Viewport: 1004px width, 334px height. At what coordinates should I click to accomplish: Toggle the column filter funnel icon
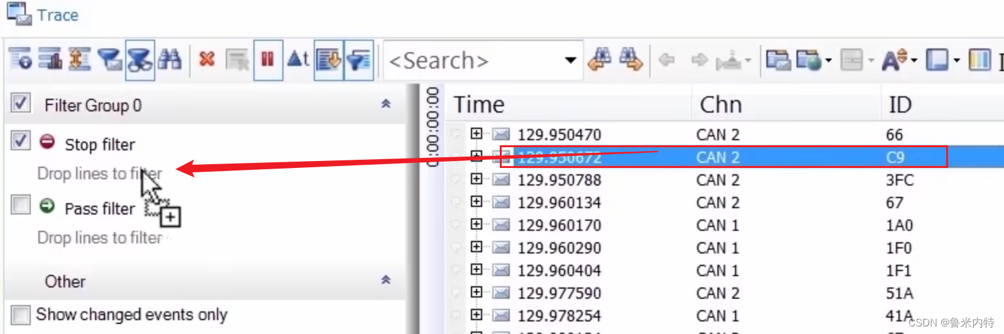click(359, 60)
